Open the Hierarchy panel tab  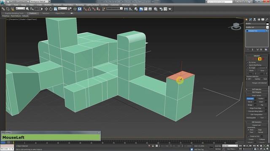255,20
